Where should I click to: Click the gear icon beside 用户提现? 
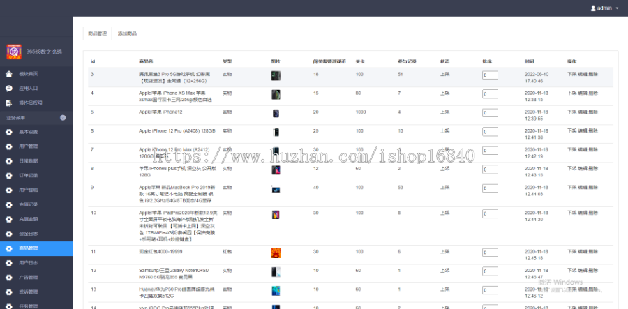[9, 190]
